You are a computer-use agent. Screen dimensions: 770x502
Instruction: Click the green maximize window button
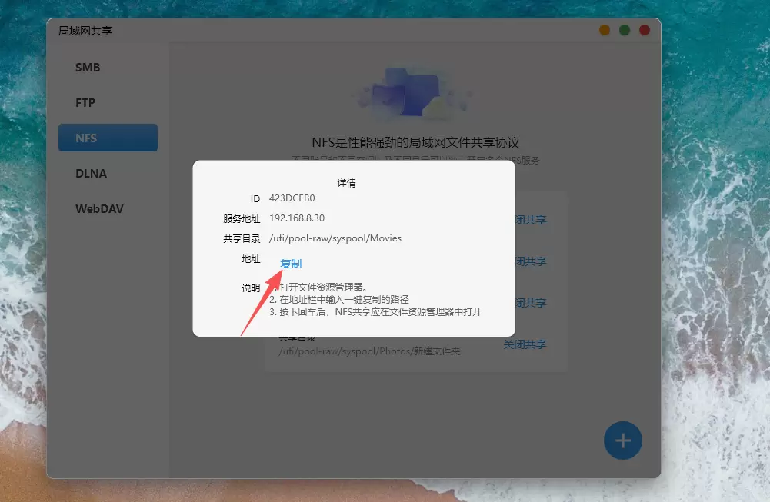[x=625, y=30]
